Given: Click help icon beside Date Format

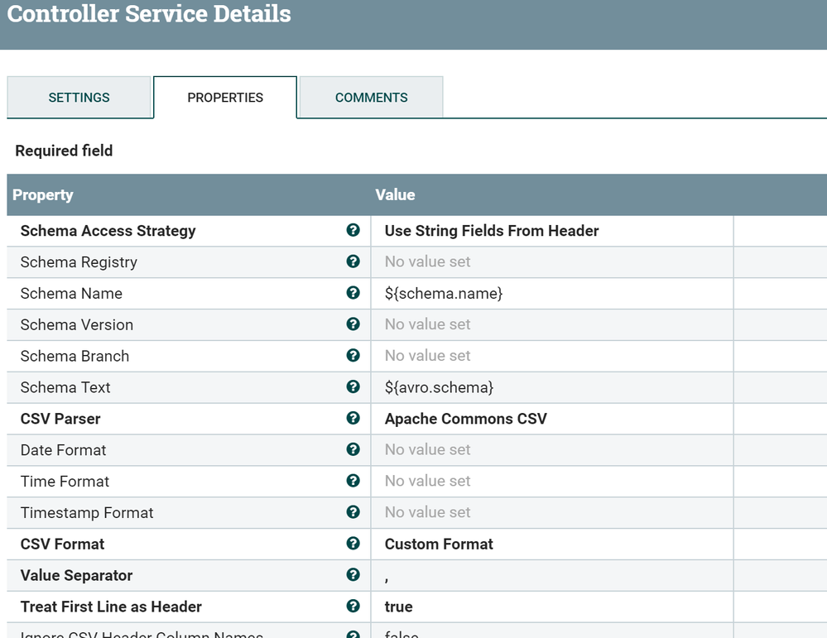Looking at the screenshot, I should coord(353,449).
